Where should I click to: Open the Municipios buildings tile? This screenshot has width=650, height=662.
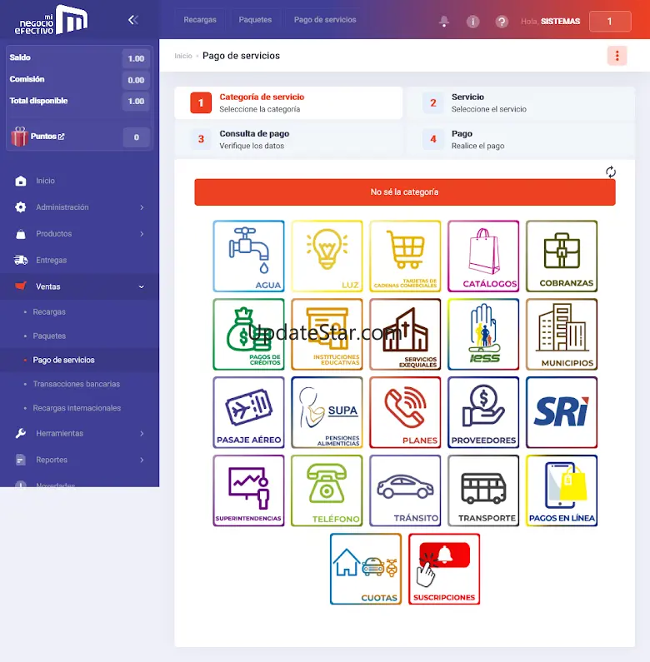pyautogui.click(x=562, y=334)
